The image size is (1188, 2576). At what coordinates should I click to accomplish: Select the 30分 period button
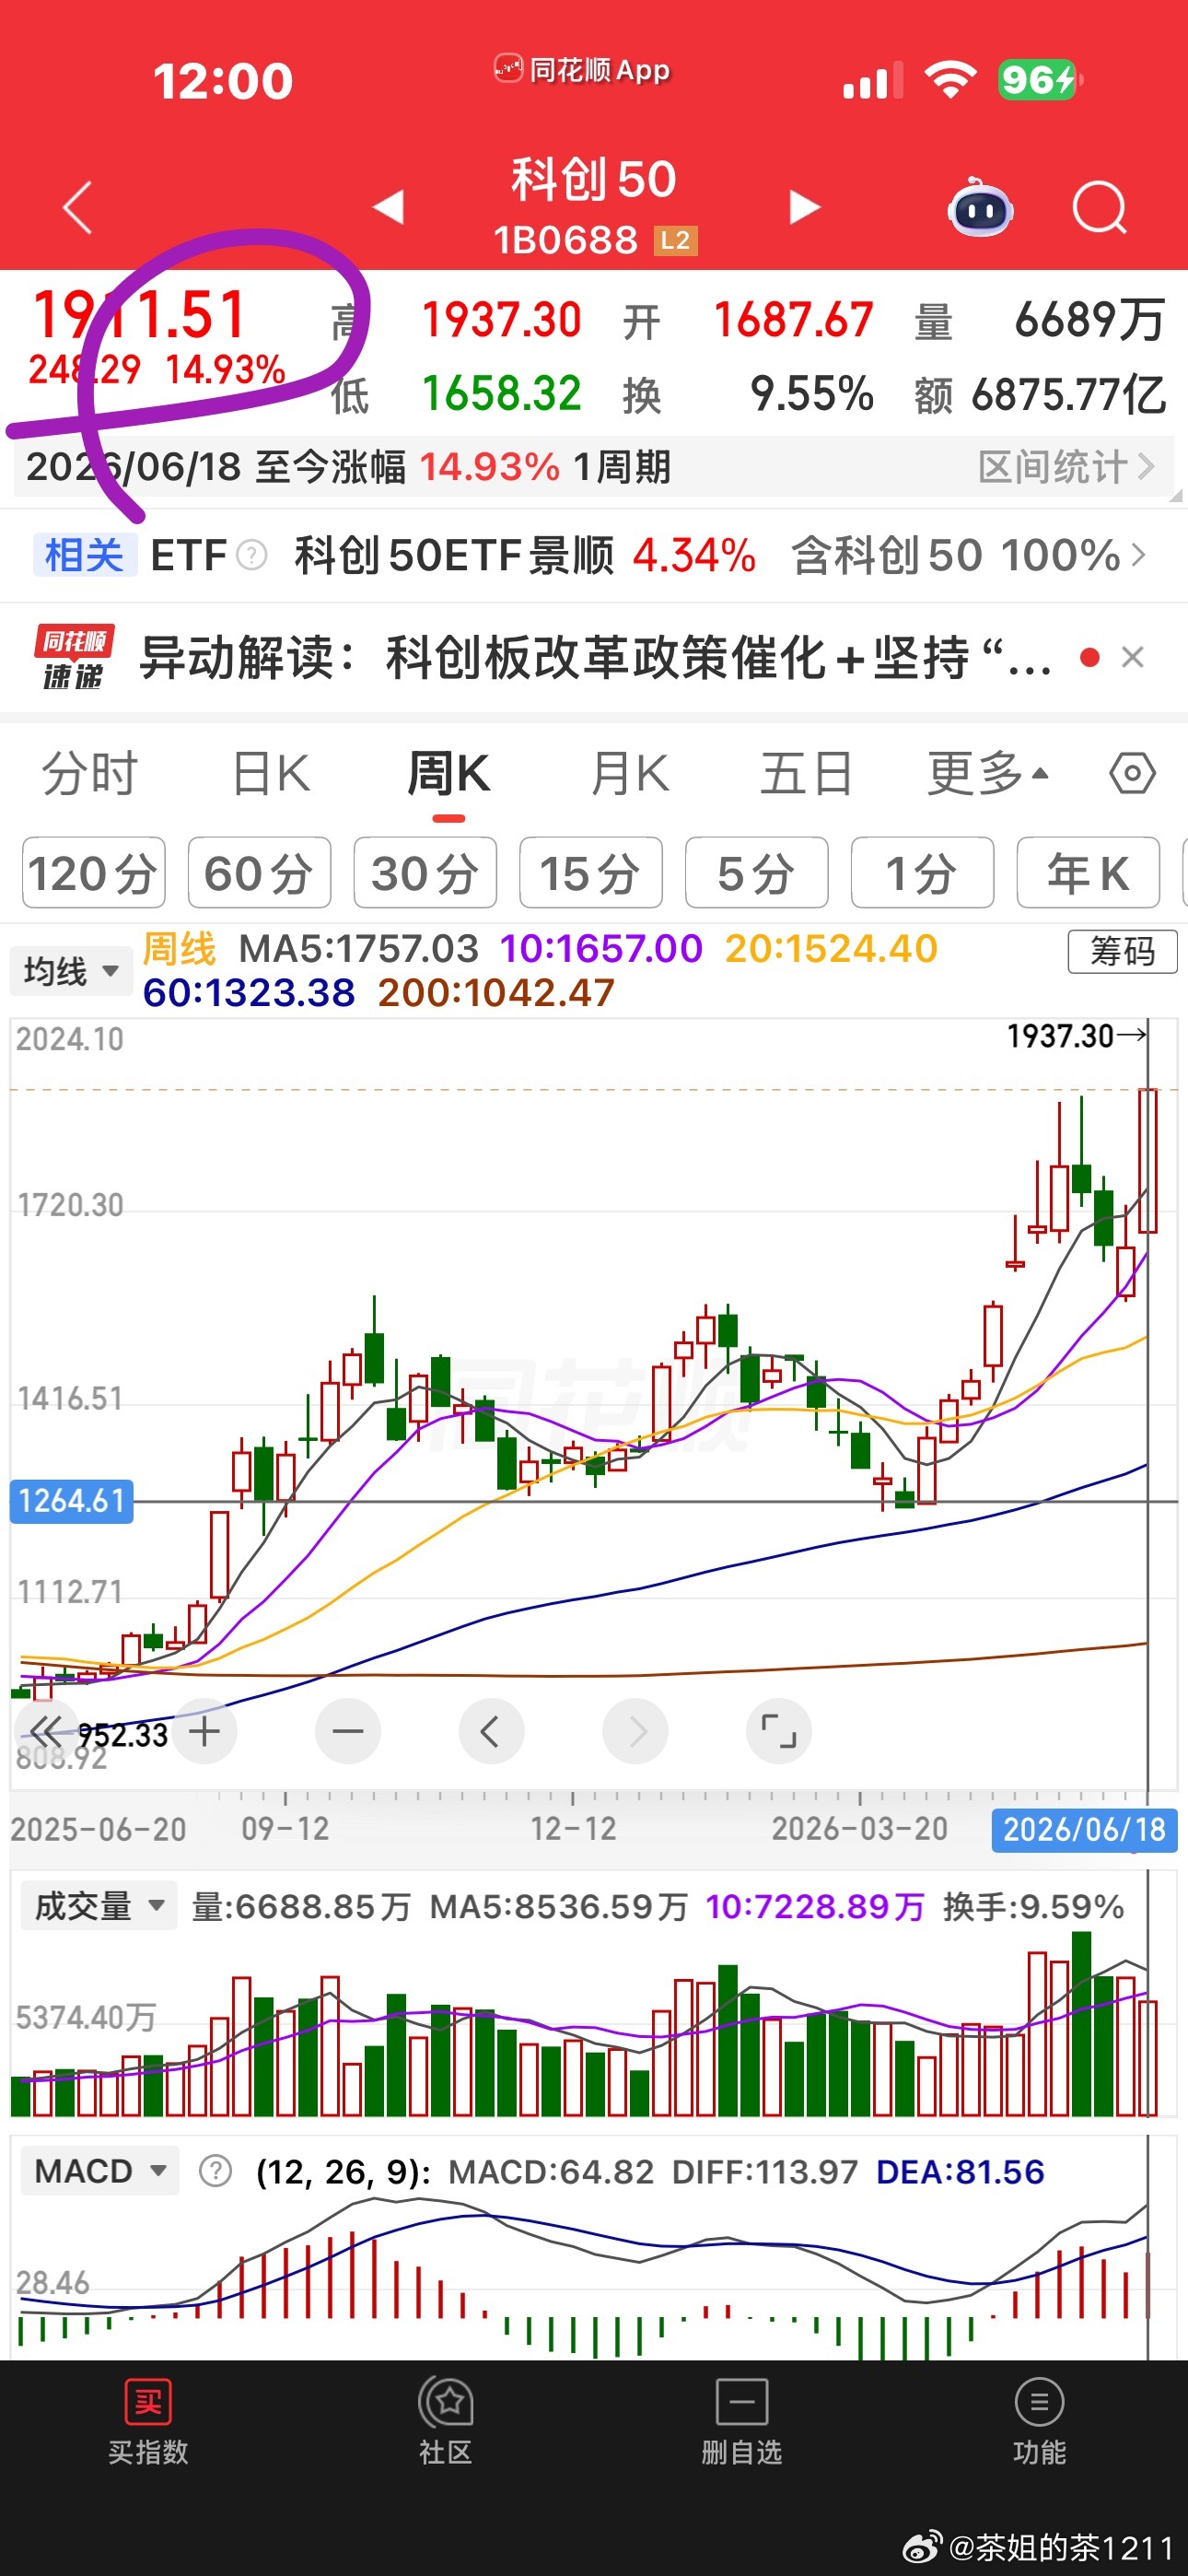coord(425,873)
